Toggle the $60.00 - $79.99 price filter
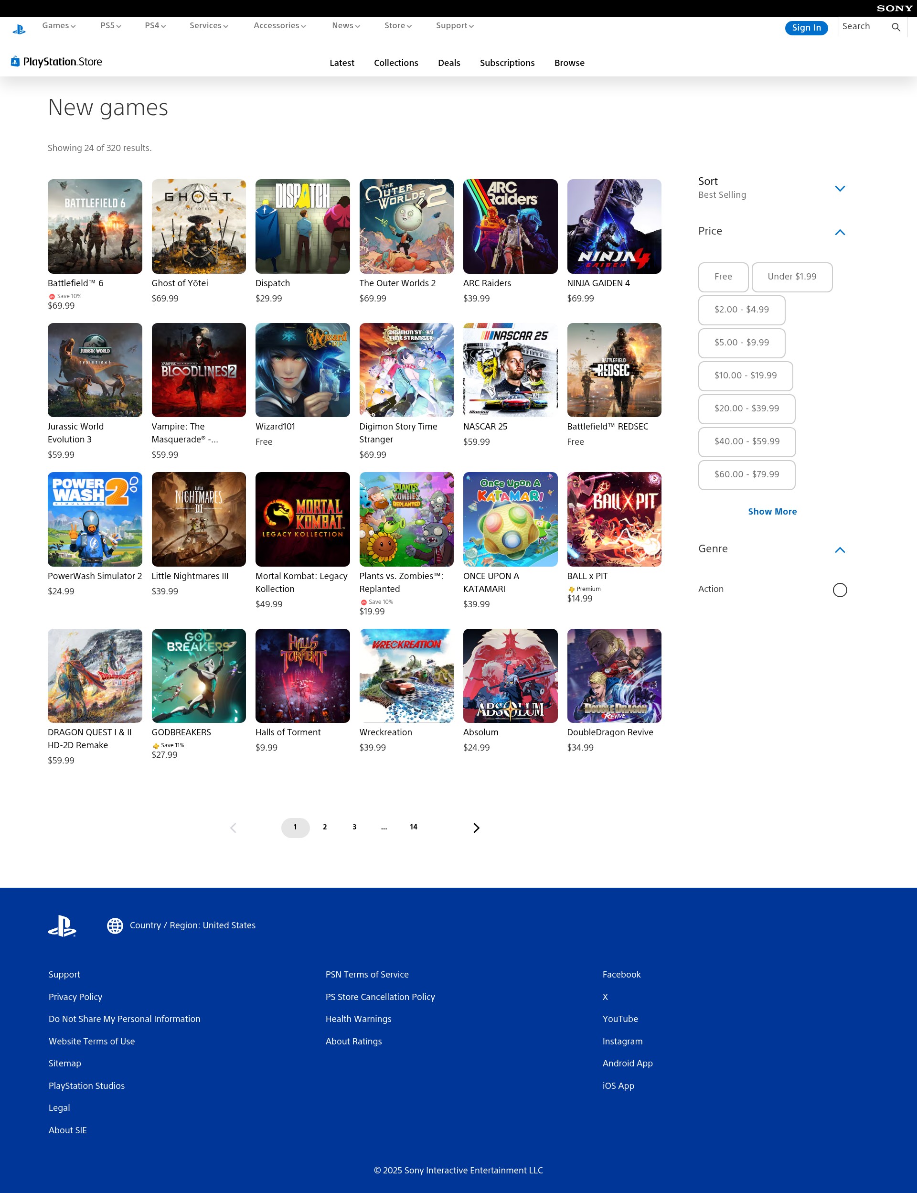 coord(746,475)
